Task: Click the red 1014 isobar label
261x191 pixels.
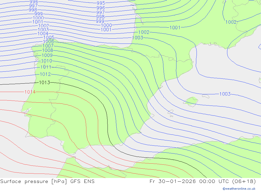Action: coord(30,92)
